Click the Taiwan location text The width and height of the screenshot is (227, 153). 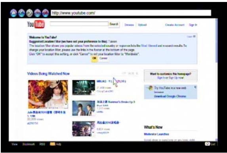[113, 42]
